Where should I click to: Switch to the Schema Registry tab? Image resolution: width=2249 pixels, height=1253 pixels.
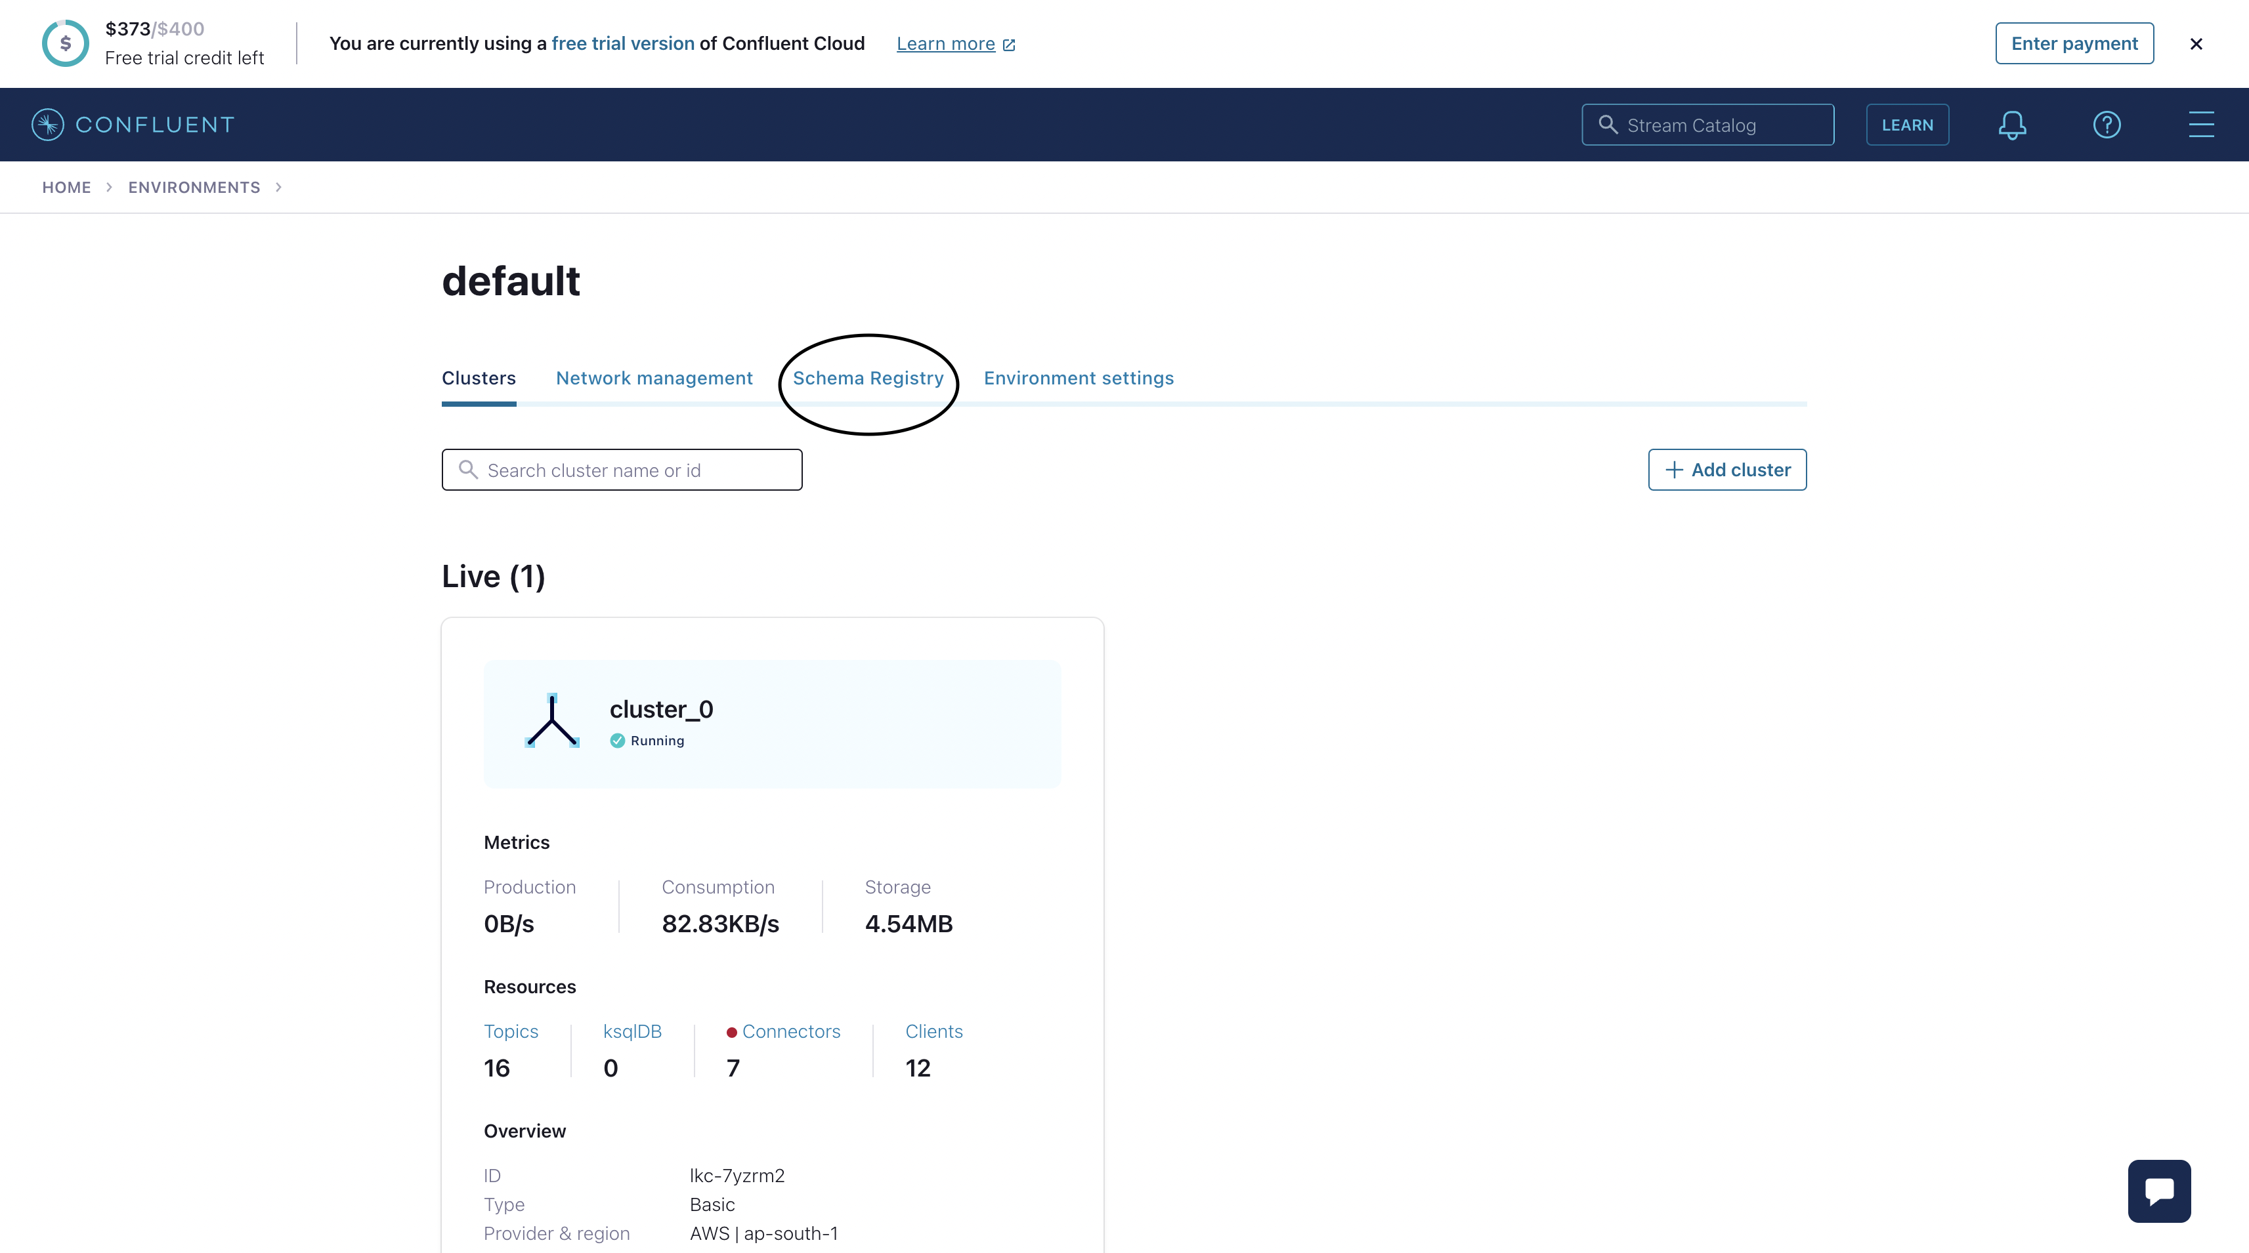868,378
